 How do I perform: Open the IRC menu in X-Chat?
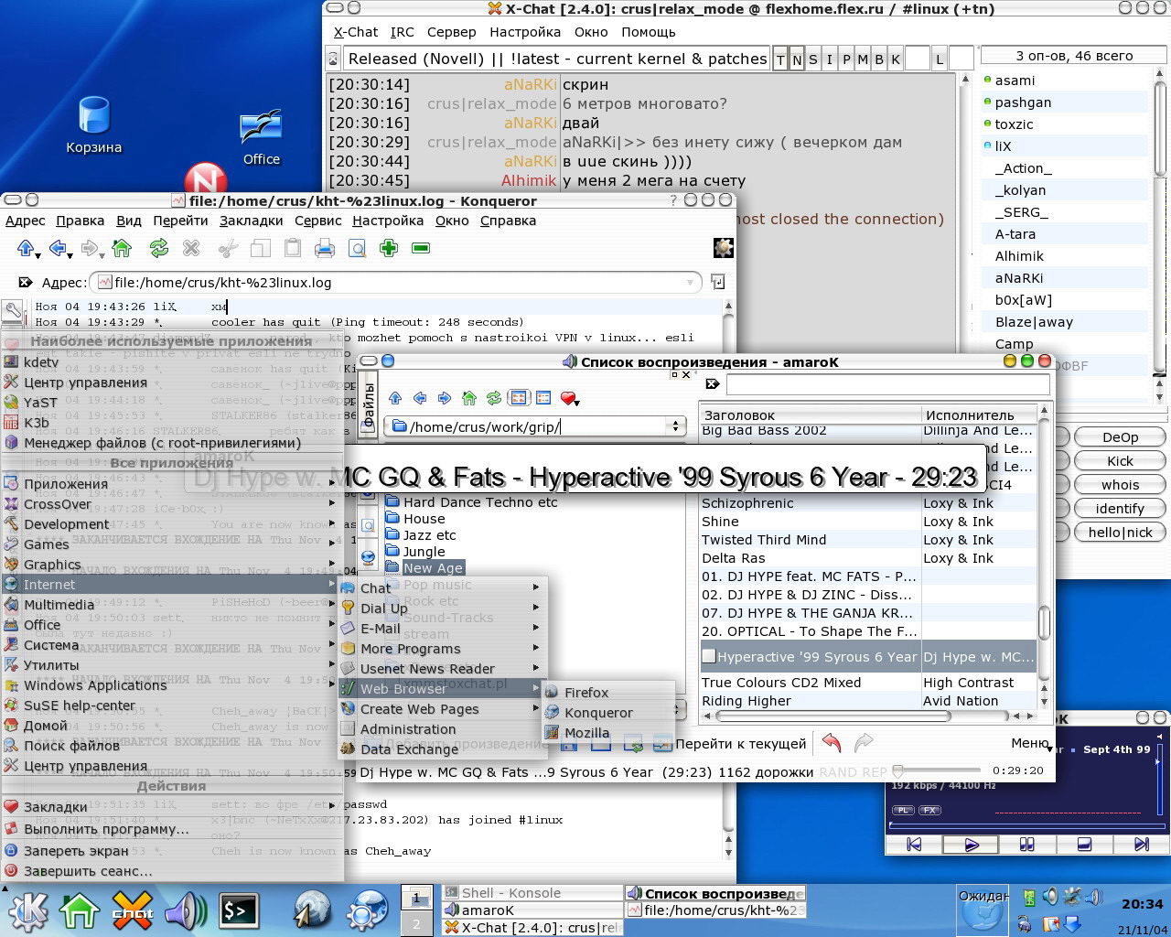click(402, 32)
